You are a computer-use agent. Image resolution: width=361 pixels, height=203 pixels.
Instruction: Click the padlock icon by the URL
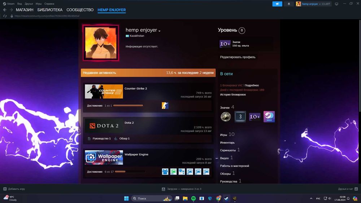pyautogui.click(x=12, y=16)
